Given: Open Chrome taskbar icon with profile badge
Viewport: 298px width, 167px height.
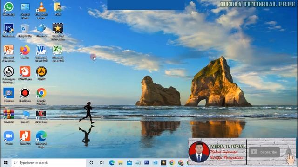Looking at the screenshot, I should 181,163.
